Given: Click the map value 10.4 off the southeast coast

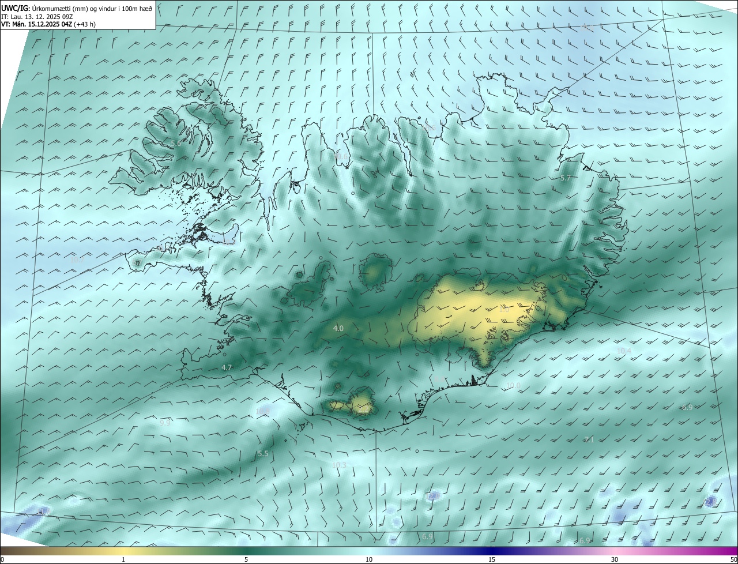Looking at the screenshot, I should coord(624,351).
